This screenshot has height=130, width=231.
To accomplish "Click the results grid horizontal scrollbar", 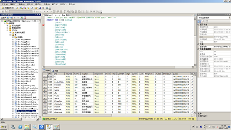I will pos(118,115).
